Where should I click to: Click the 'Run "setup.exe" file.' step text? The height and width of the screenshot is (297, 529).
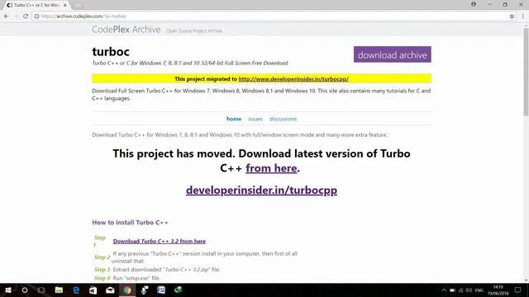click(x=136, y=278)
